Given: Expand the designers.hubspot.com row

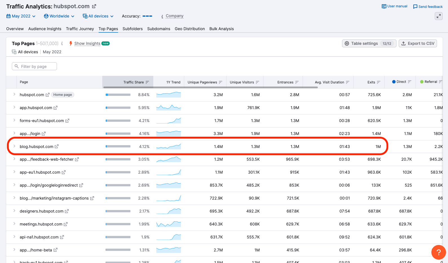Looking at the screenshot, I should coord(14,211).
